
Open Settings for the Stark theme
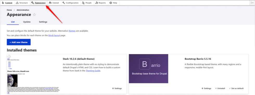point(117,88)
